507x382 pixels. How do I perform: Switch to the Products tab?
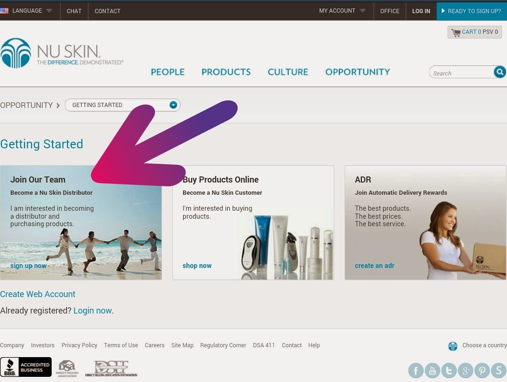coord(226,72)
